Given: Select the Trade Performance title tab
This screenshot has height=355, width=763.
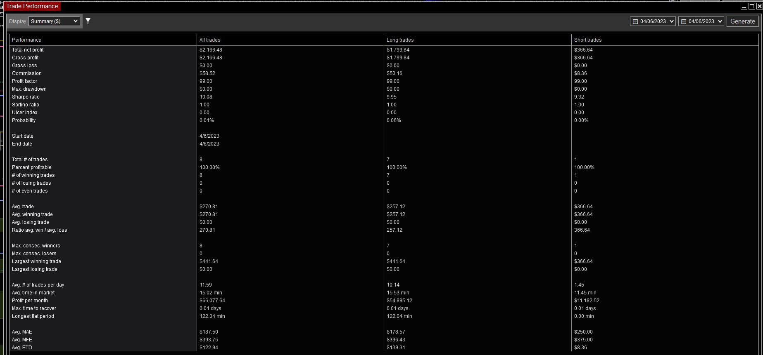Looking at the screenshot, I should (32, 6).
